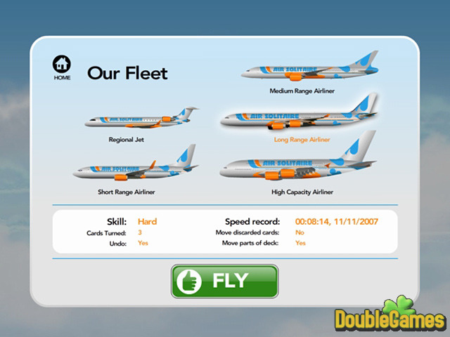
Task: Toggle Move parts of deck value Yes
Action: (x=300, y=243)
